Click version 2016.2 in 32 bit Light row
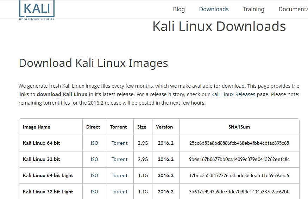Image resolution: width=308 pixels, height=199 pixels. (165, 192)
